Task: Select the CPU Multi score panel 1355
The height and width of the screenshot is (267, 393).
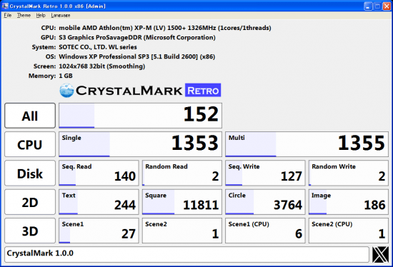Action: pos(307,144)
